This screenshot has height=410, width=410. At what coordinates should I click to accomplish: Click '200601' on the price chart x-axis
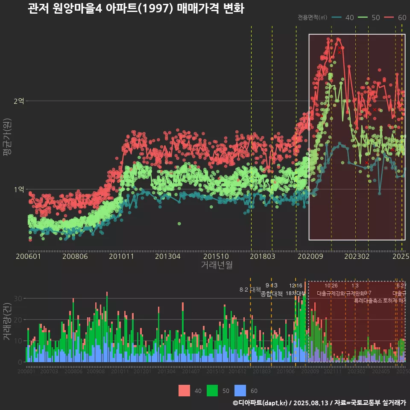point(28,256)
